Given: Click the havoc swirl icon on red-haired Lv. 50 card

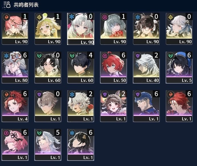Looking at the screenshot, I should coord(105,56).
